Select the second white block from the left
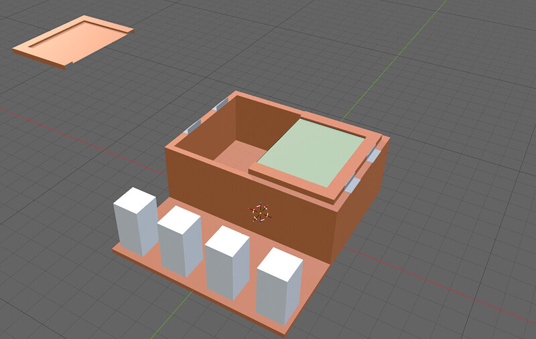The image size is (536, 339). point(180,241)
